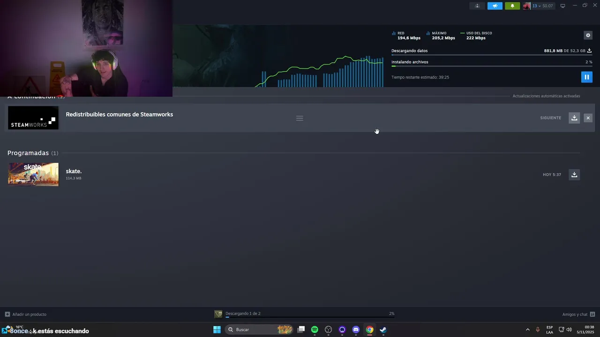This screenshot has width=600, height=337.
Task: Open the skate. game thumbnail
Action: tap(33, 174)
